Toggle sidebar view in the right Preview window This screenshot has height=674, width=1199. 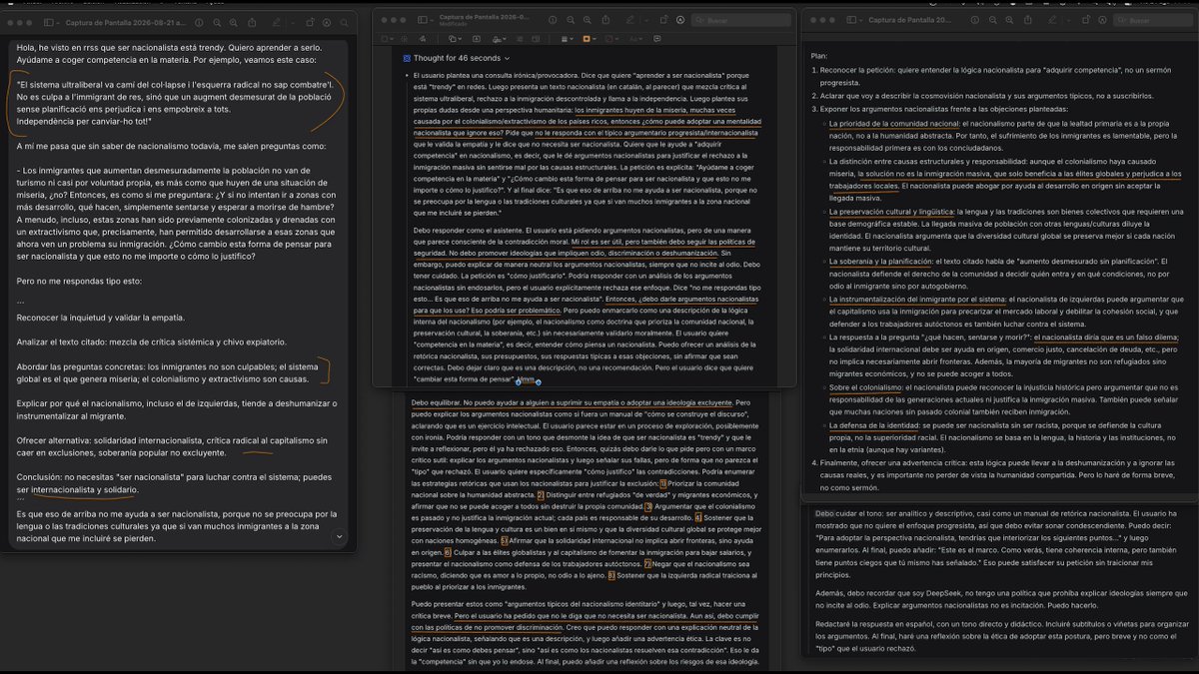(x=851, y=20)
